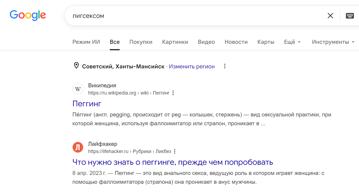The image size is (359, 192).
Task: Click the lifehacker.ru URL breadcrumb
Action: point(130,151)
